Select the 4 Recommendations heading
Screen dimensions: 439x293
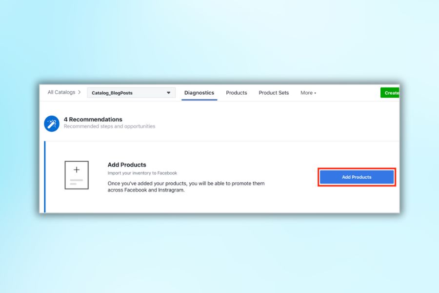pyautogui.click(x=93, y=119)
